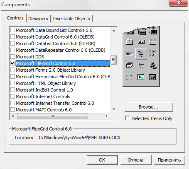The image size is (189, 169).
Task: Tick the Microsoft HTML Object Library checkbox
Action: pyautogui.click(x=13, y=83)
